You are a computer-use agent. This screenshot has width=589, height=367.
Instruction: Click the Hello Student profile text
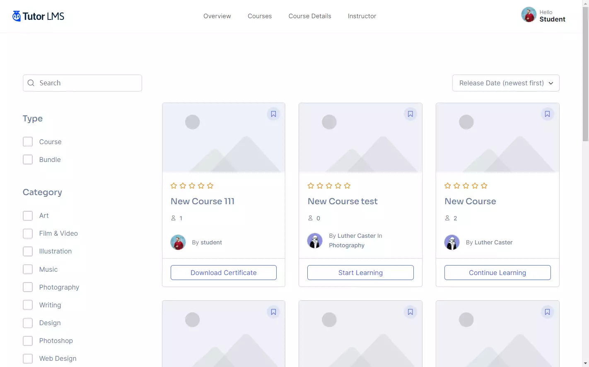552,16
